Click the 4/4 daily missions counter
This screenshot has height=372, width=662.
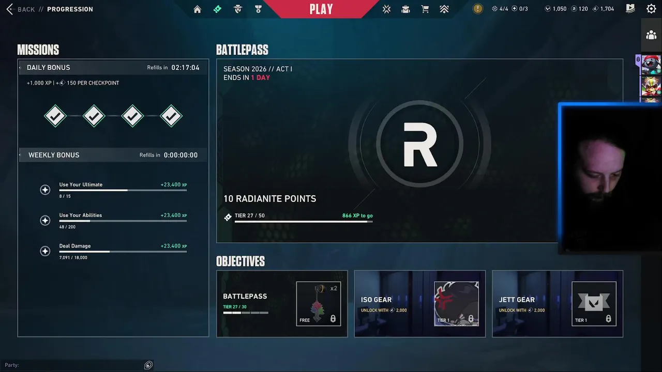(x=500, y=9)
